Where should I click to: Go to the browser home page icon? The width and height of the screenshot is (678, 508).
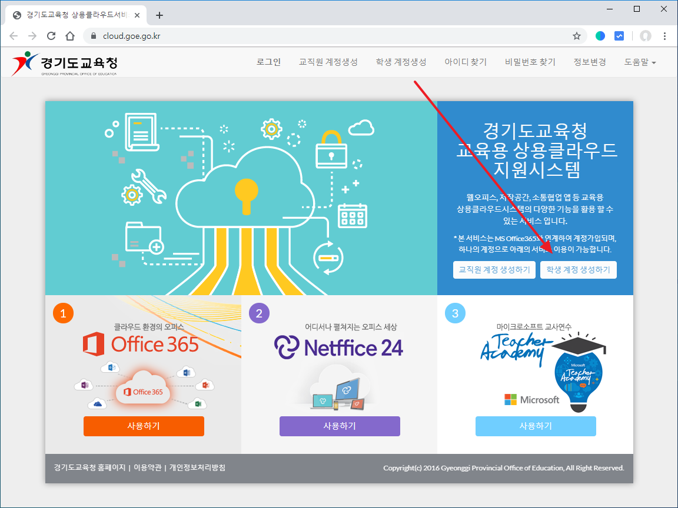coord(70,36)
